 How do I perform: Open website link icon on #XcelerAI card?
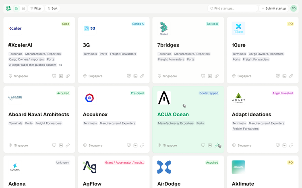click(68, 76)
